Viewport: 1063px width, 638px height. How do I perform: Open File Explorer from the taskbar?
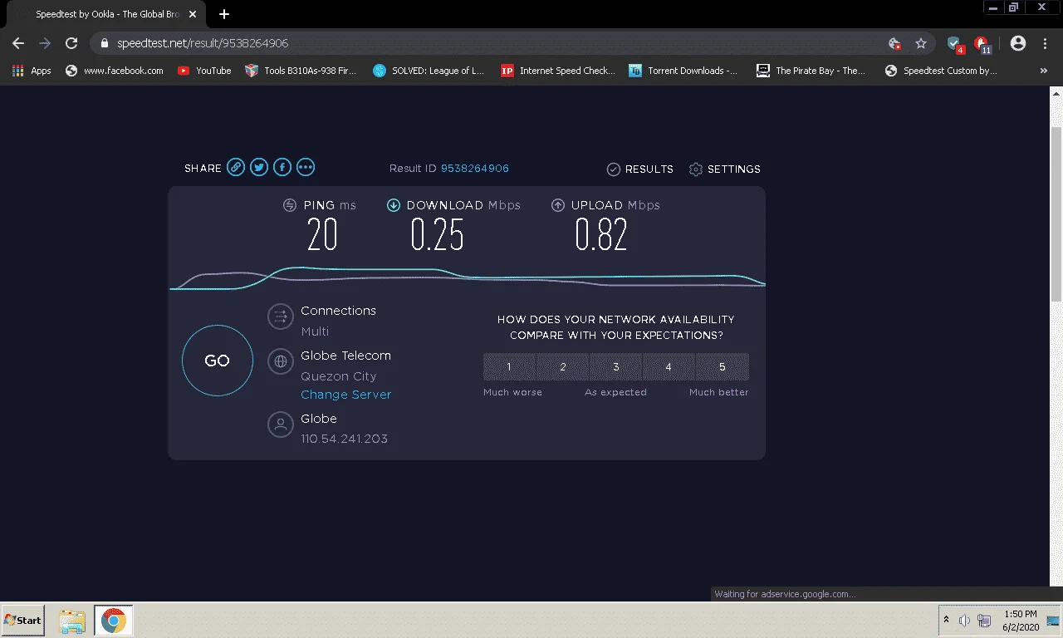click(x=72, y=621)
